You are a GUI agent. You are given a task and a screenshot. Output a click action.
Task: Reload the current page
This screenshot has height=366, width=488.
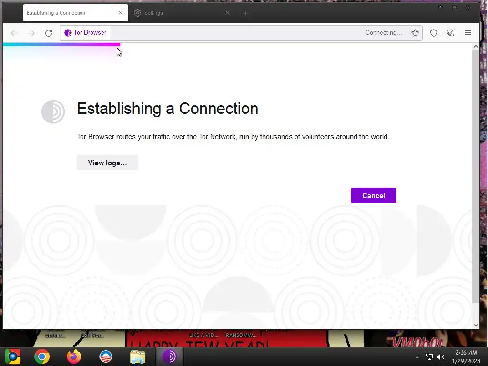pyautogui.click(x=49, y=33)
